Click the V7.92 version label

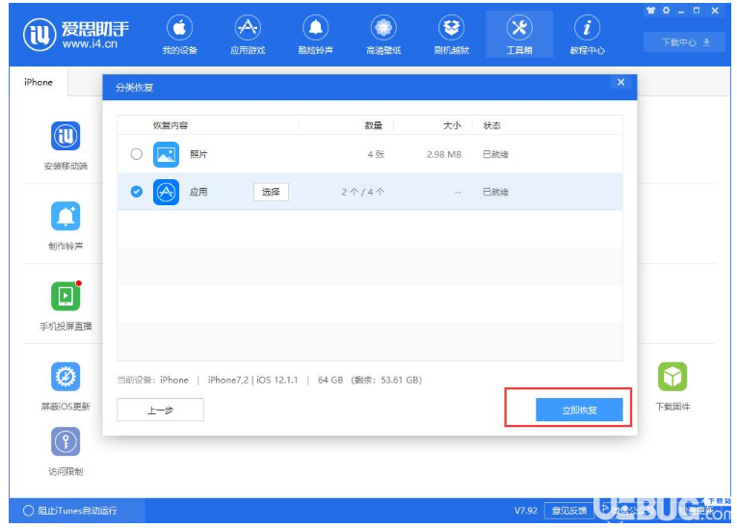point(525,511)
